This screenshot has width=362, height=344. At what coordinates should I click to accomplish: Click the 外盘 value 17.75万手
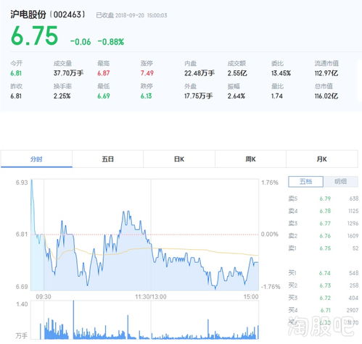coord(199,96)
